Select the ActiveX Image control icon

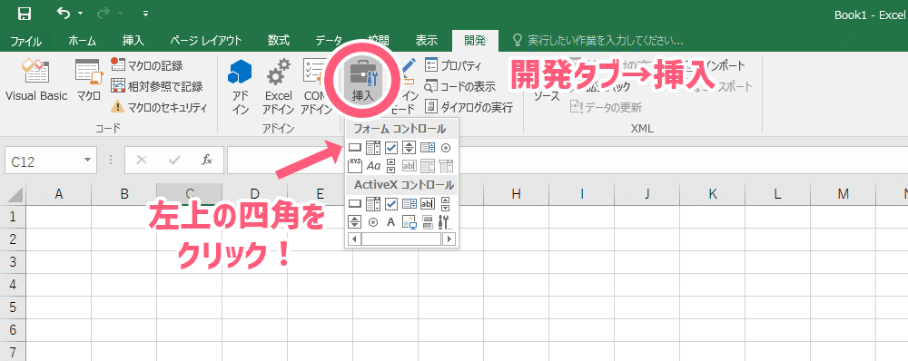tap(409, 221)
